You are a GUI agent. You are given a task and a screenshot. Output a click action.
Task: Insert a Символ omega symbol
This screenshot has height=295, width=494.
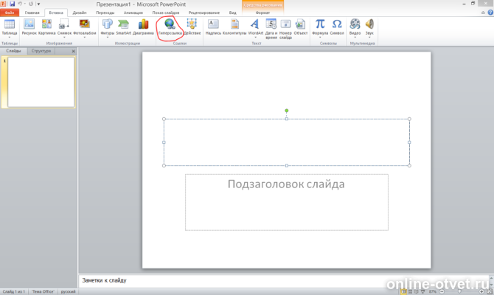337,24
